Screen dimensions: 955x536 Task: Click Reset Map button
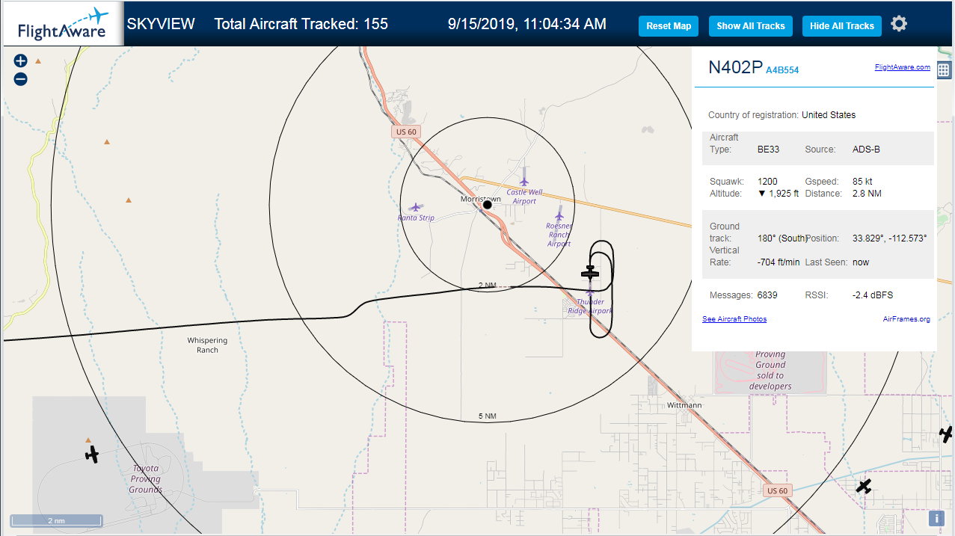[669, 25]
